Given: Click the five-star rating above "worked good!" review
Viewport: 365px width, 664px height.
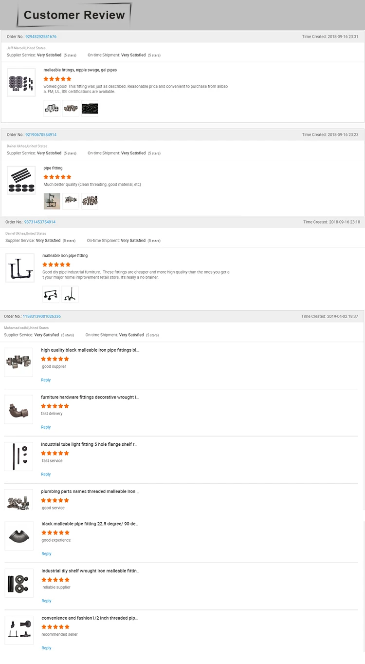Looking at the screenshot, I should [57, 79].
